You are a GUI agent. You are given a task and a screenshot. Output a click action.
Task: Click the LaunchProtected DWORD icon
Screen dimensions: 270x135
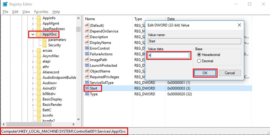click(x=87, y=65)
